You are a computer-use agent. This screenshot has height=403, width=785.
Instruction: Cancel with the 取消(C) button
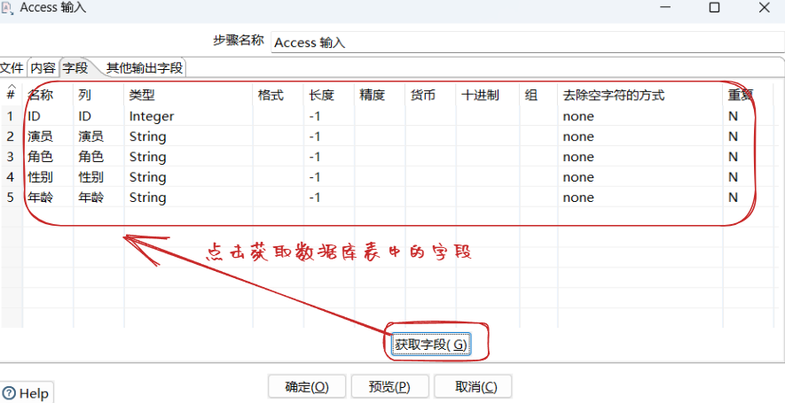coord(473,387)
